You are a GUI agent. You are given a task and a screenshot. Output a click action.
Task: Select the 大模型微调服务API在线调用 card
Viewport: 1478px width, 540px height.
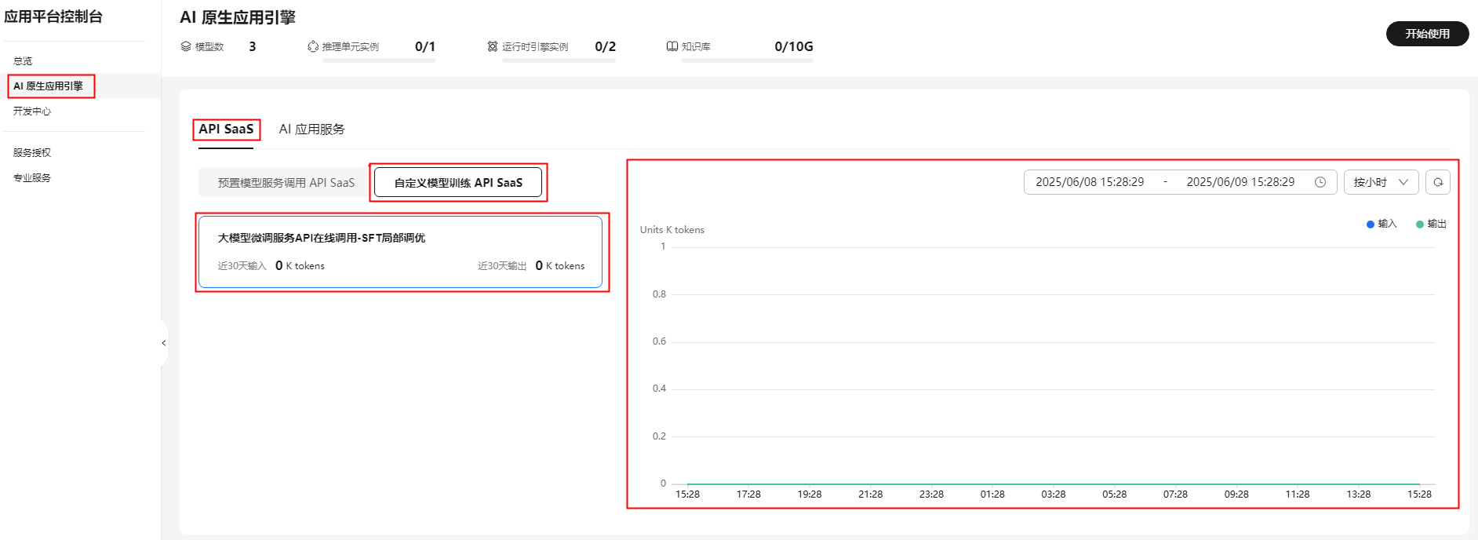point(400,252)
